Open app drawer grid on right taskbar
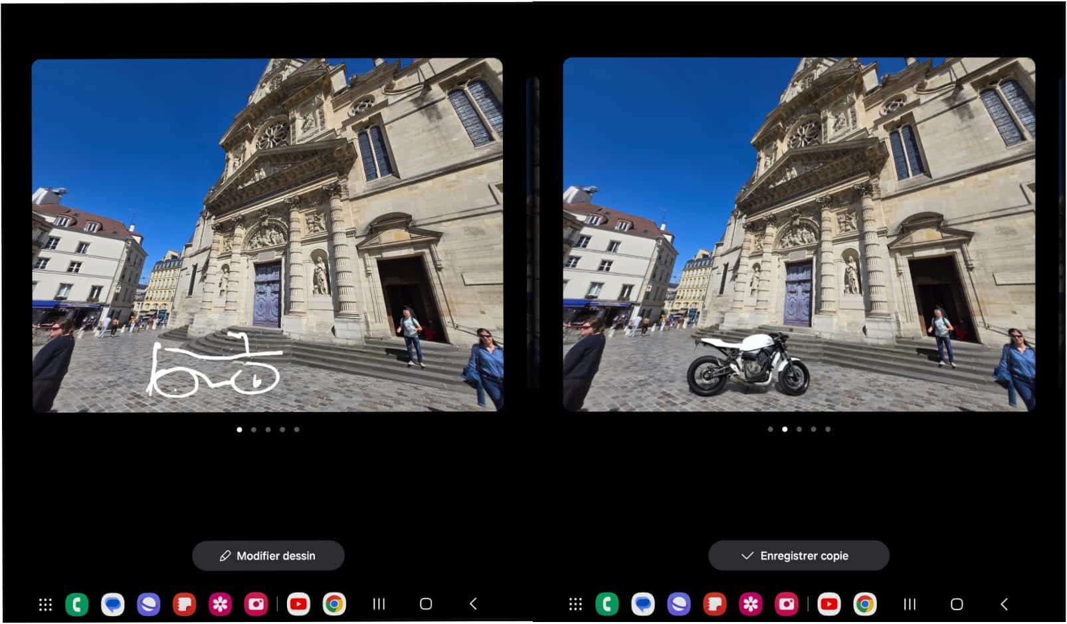Viewport: 1067px width, 624px height. pos(575,604)
